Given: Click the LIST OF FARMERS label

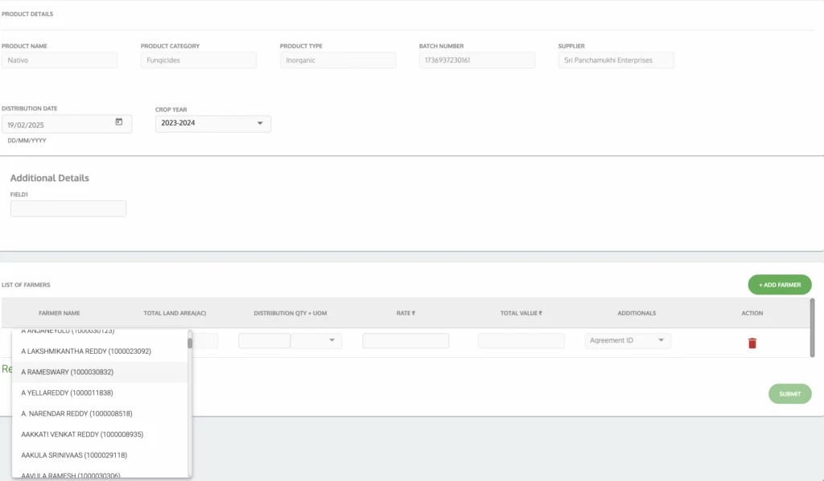Looking at the screenshot, I should click(x=26, y=285).
